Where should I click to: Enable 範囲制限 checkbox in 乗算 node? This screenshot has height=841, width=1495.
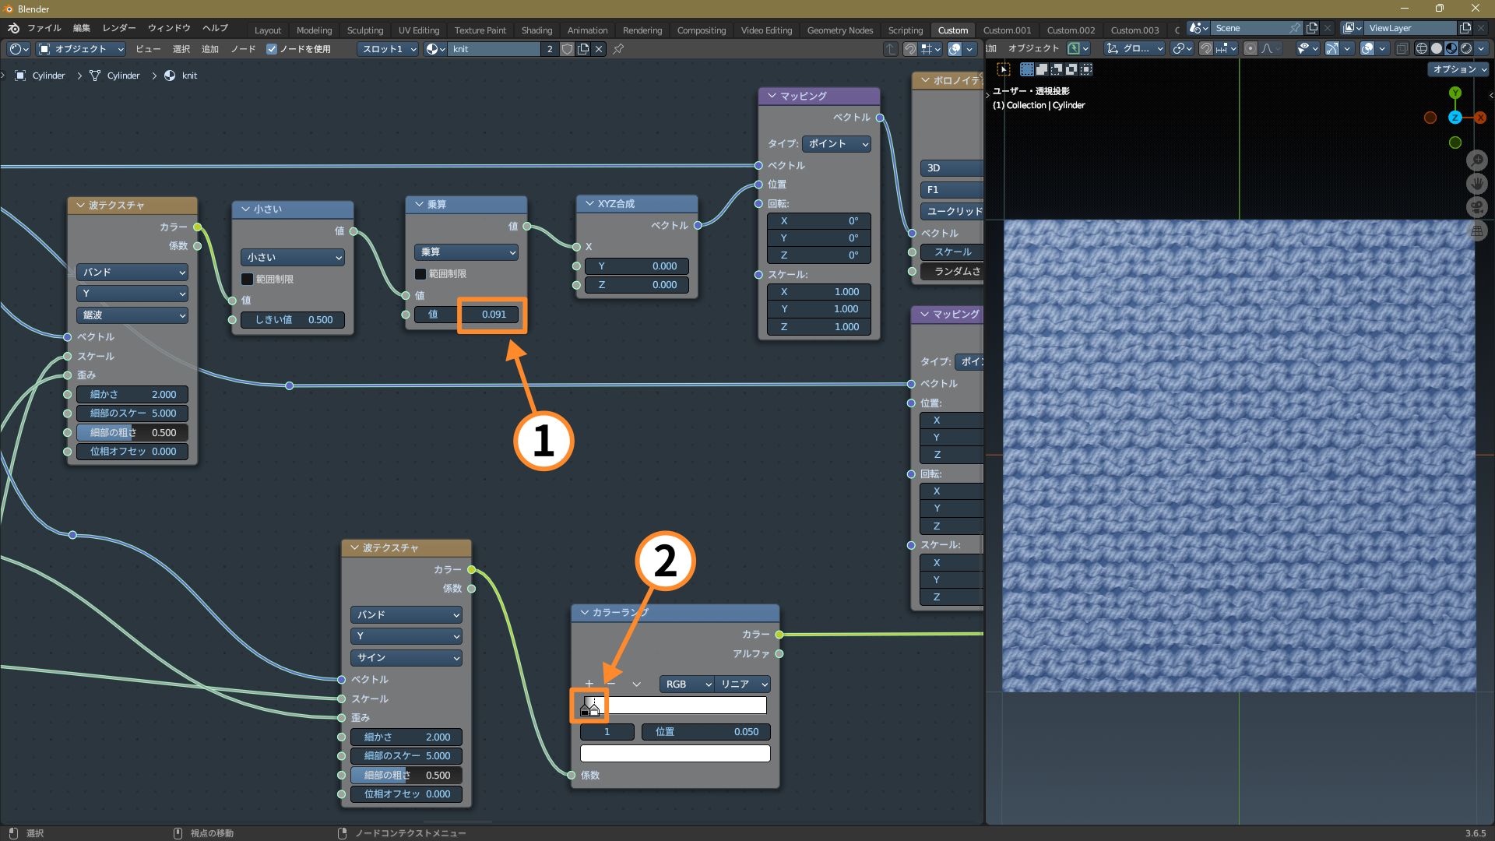(420, 274)
